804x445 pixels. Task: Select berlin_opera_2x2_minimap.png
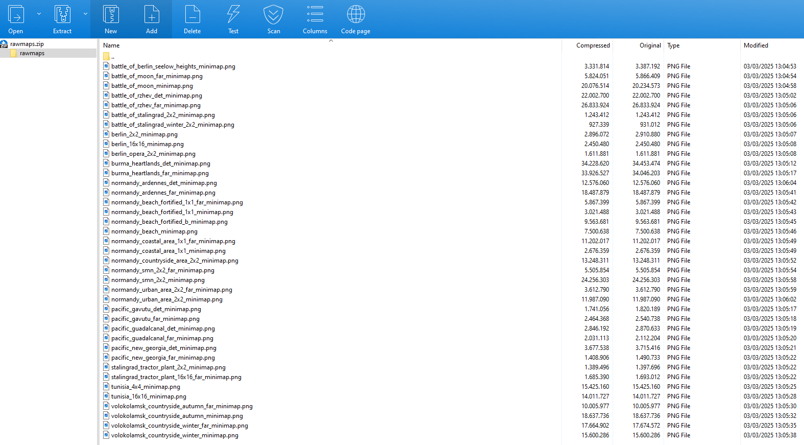(x=153, y=154)
